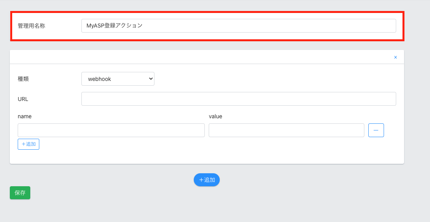Click blank gray background beside 保存 button
The width and height of the screenshot is (430, 222).
coord(98,193)
